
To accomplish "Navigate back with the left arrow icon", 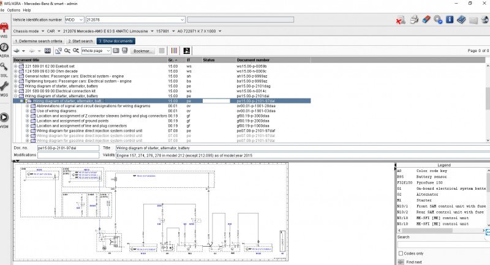I will pyautogui.click(x=17, y=51).
